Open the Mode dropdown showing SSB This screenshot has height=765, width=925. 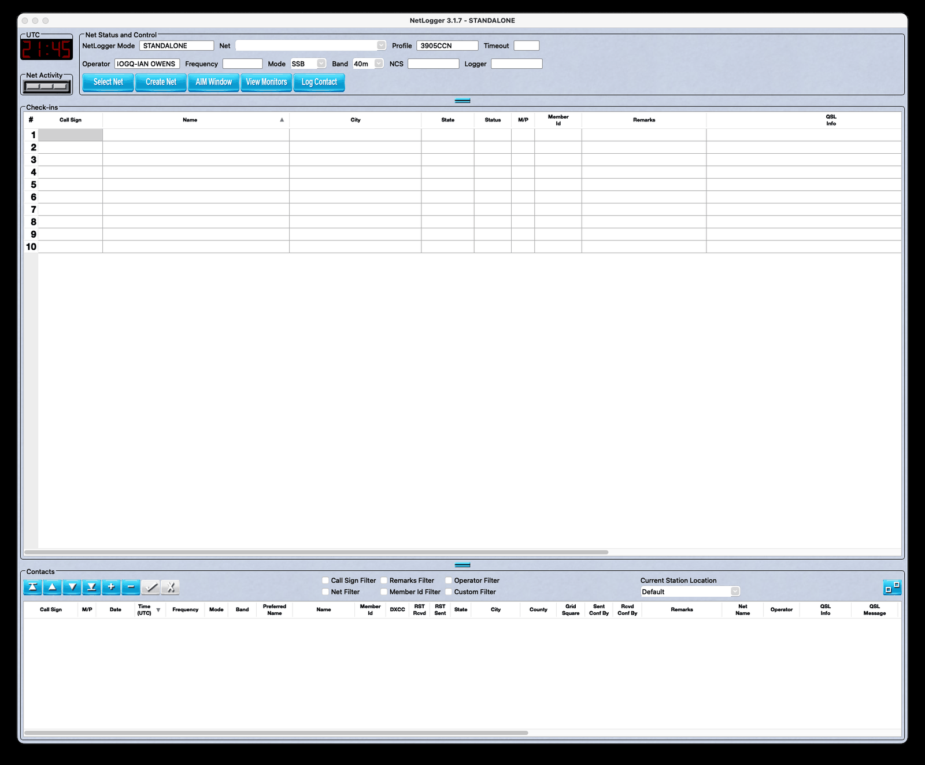coord(308,64)
